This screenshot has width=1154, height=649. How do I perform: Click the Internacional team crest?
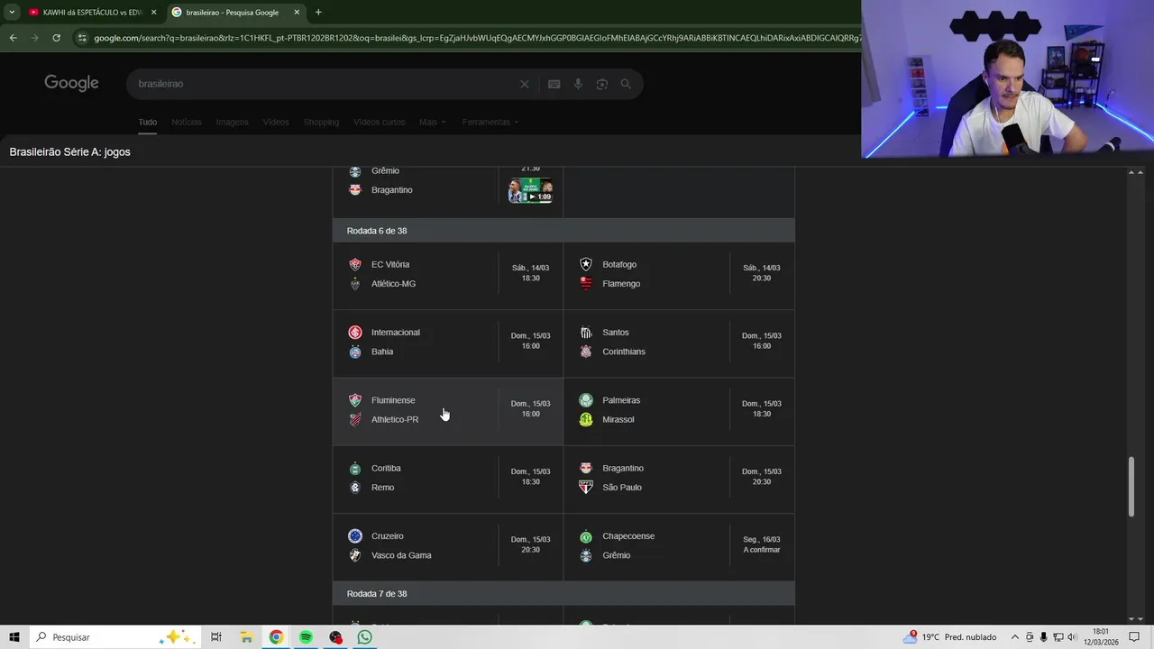355,333
